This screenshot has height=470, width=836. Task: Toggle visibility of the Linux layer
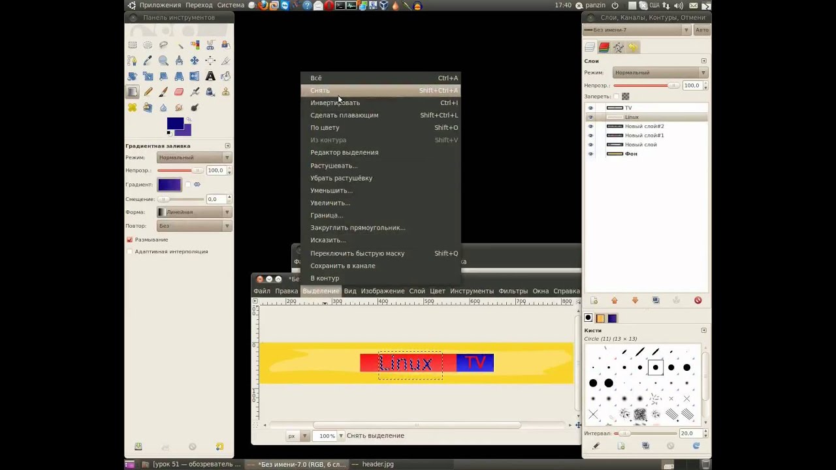tap(590, 117)
